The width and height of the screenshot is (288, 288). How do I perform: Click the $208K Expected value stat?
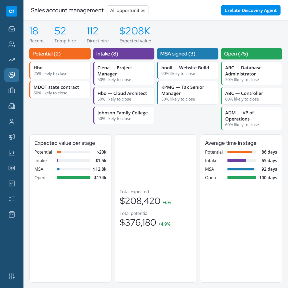click(x=135, y=34)
